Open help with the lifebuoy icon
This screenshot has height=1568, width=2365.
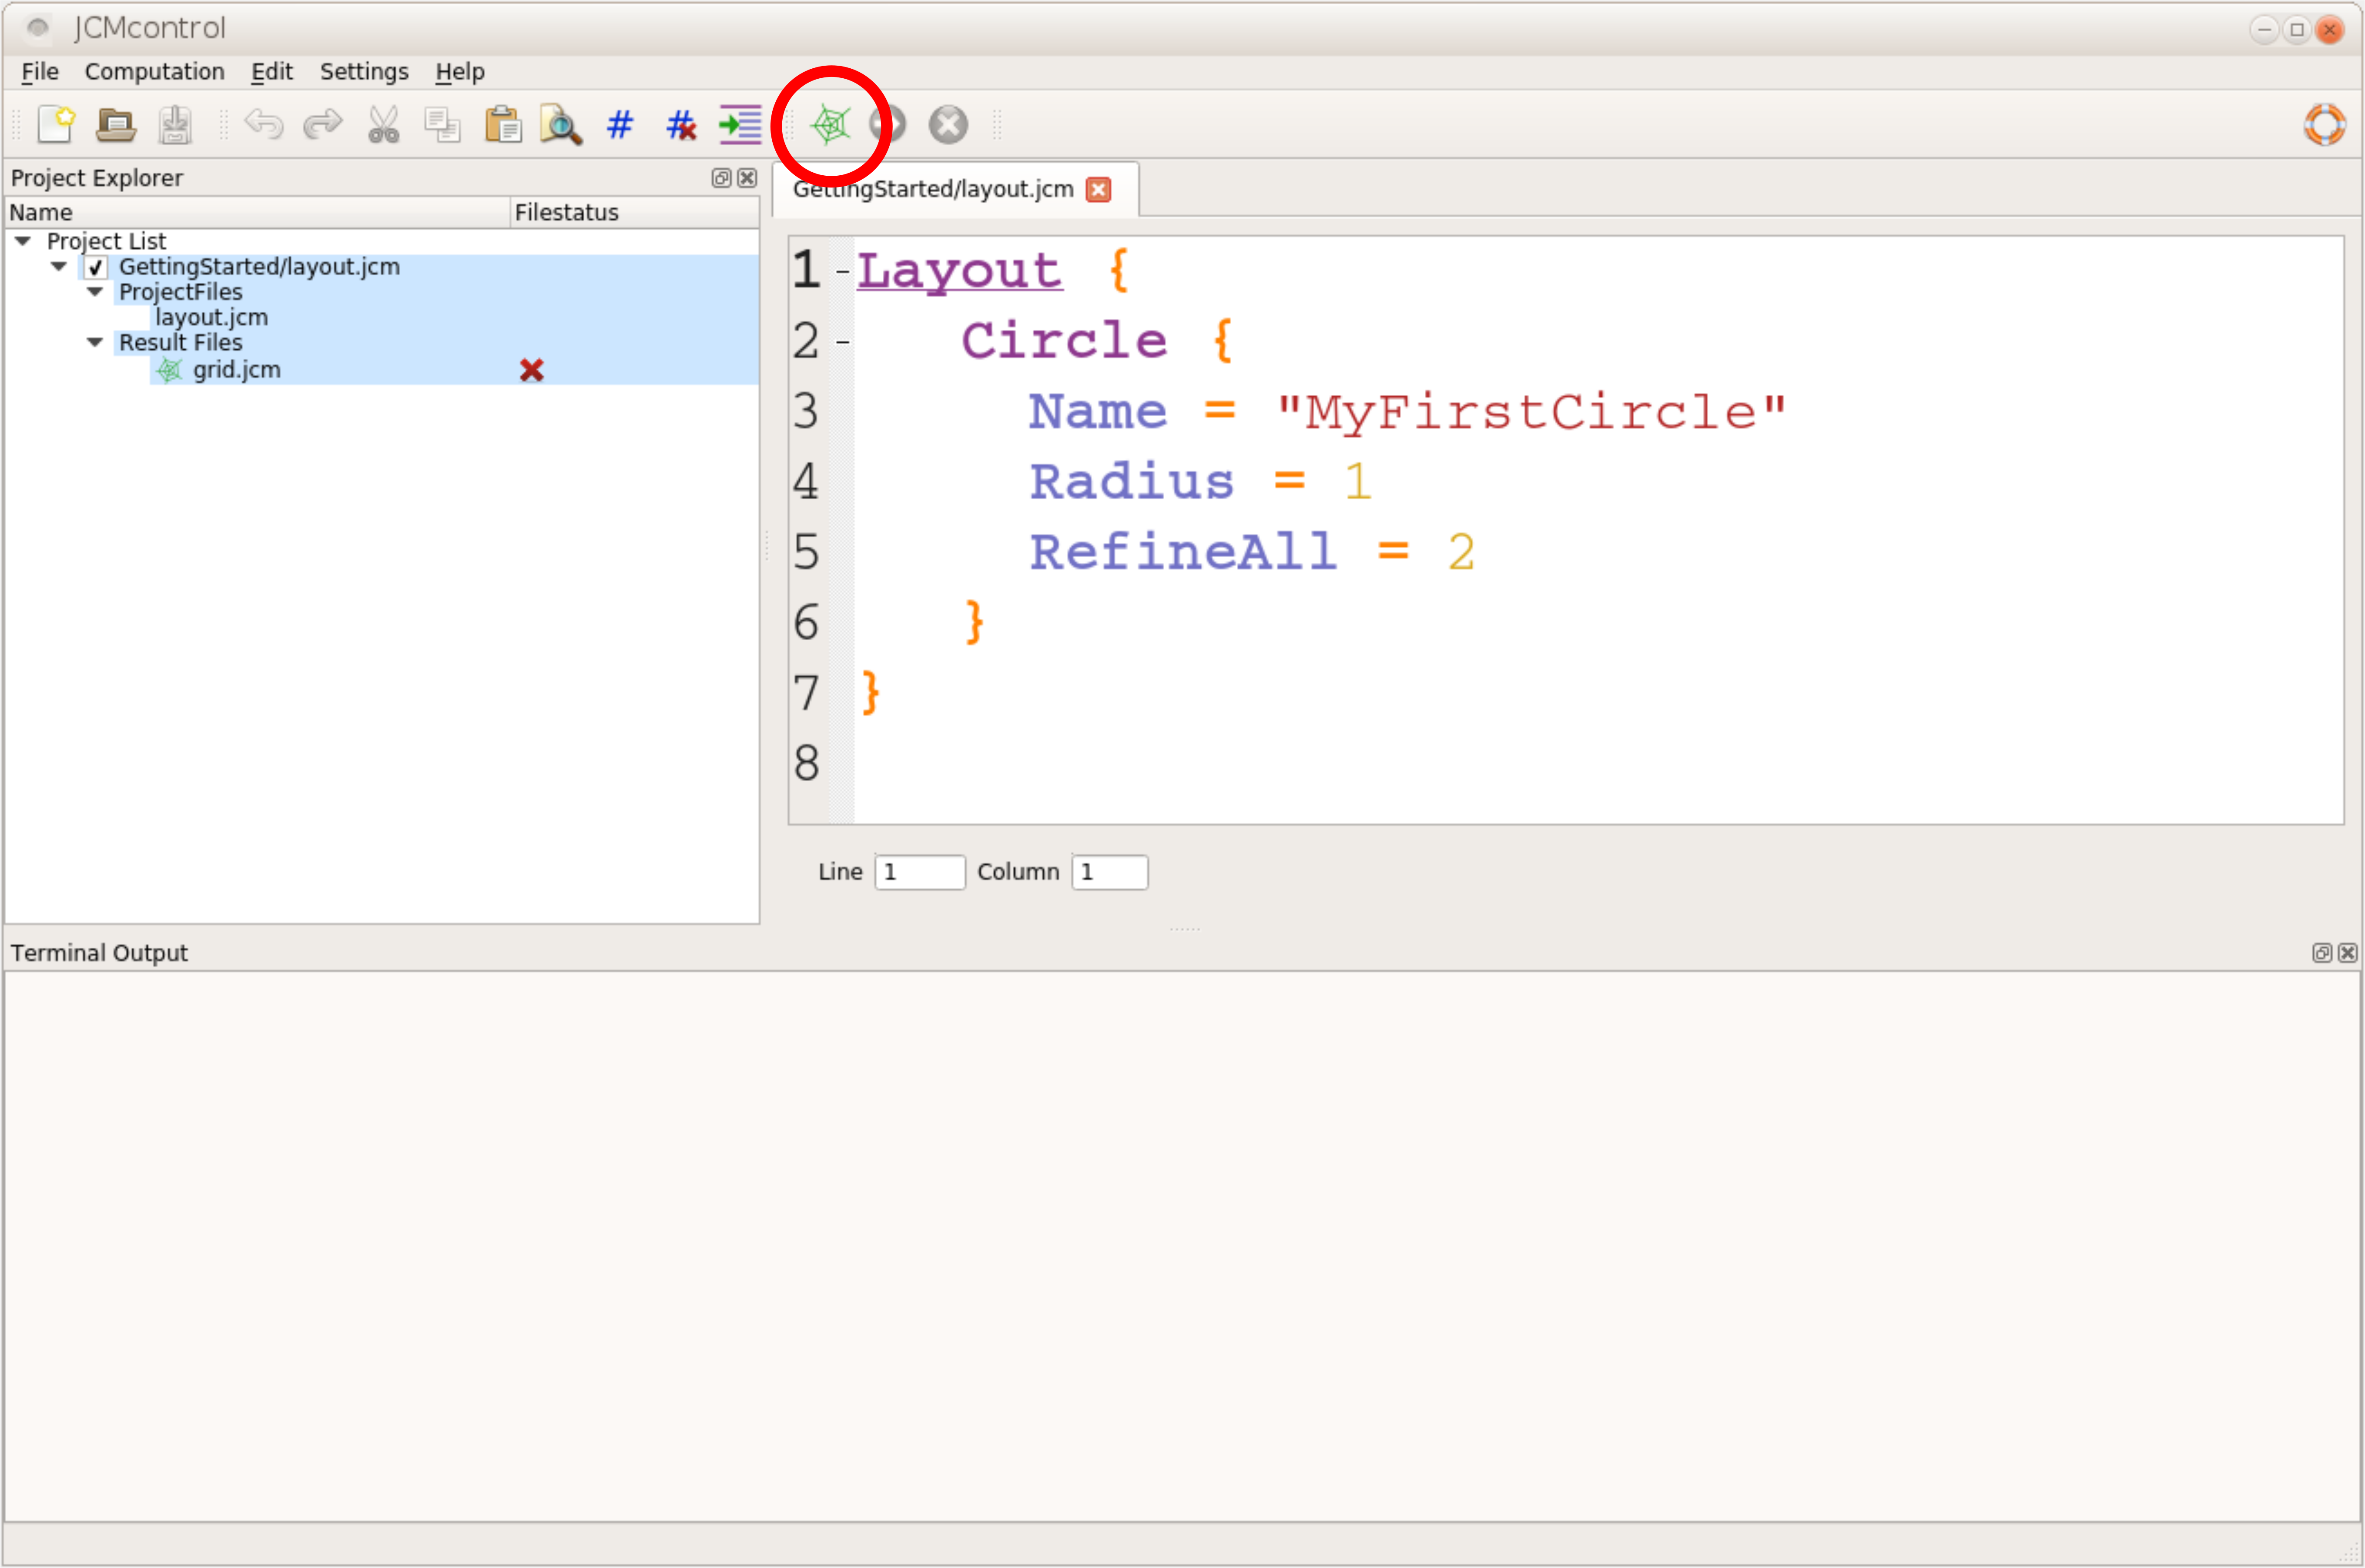(x=2324, y=125)
